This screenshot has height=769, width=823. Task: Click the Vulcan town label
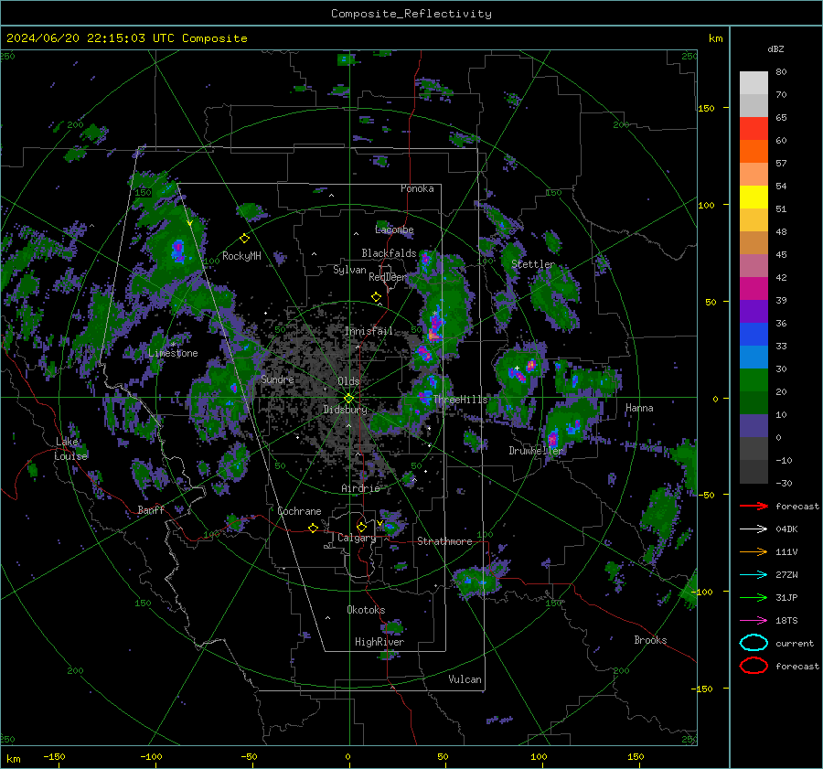click(x=465, y=679)
